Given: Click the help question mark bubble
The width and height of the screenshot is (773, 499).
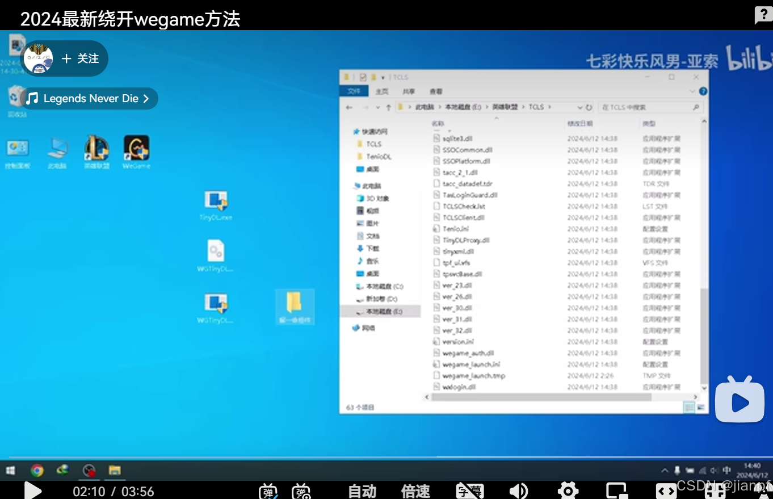Looking at the screenshot, I should click(x=763, y=15).
